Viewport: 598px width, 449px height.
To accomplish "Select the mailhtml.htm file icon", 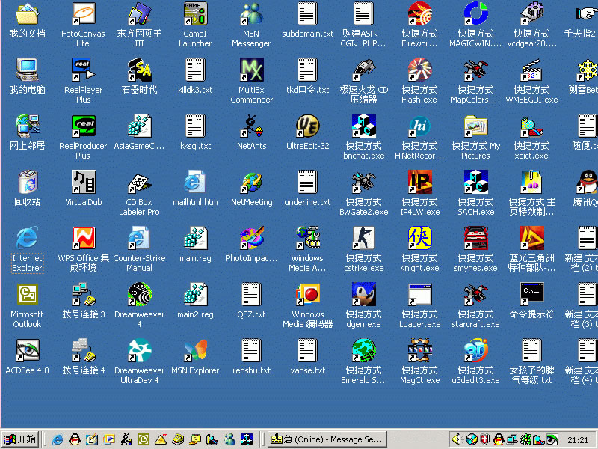I will pos(195,182).
